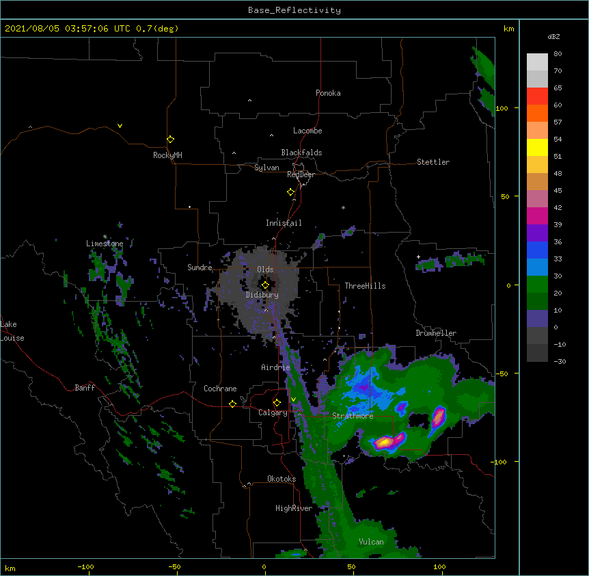Click the Olds city label

pos(265,270)
